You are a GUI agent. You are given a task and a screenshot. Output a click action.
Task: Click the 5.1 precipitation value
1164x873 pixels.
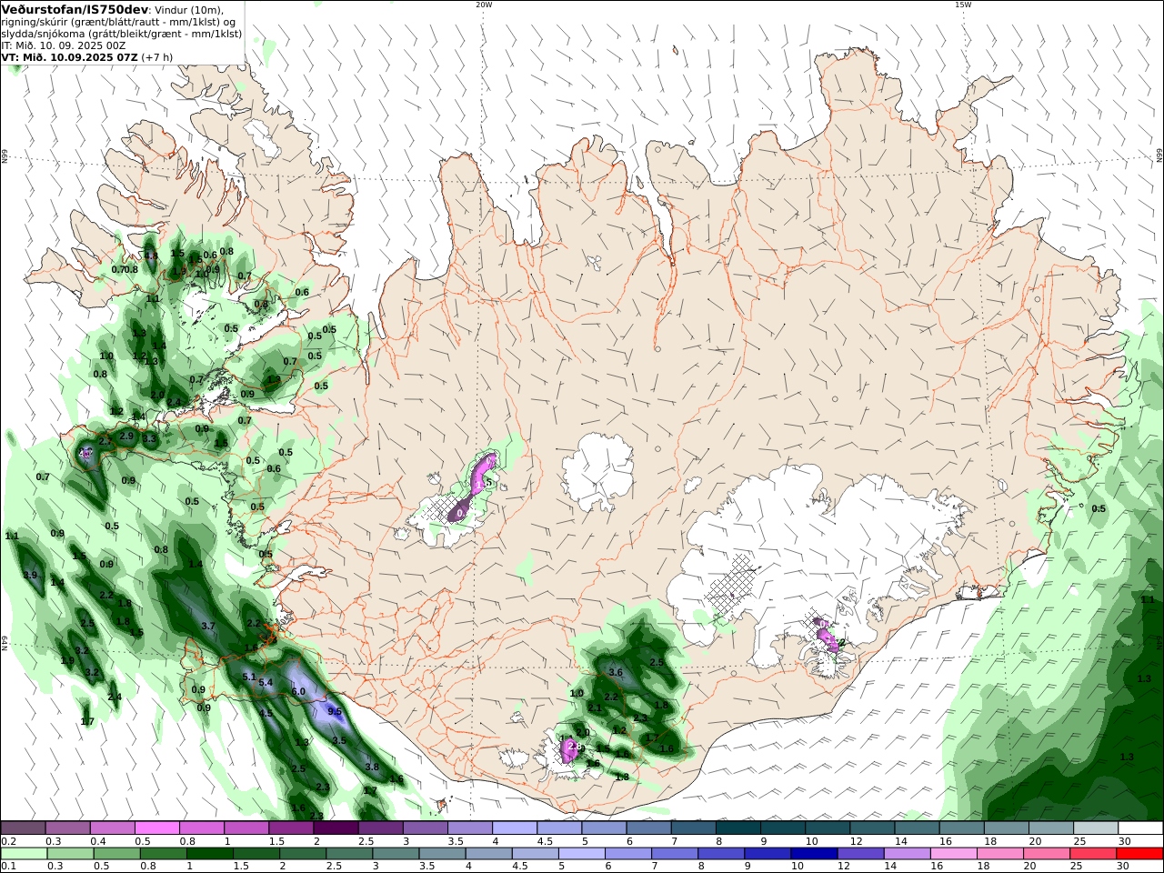249,677
